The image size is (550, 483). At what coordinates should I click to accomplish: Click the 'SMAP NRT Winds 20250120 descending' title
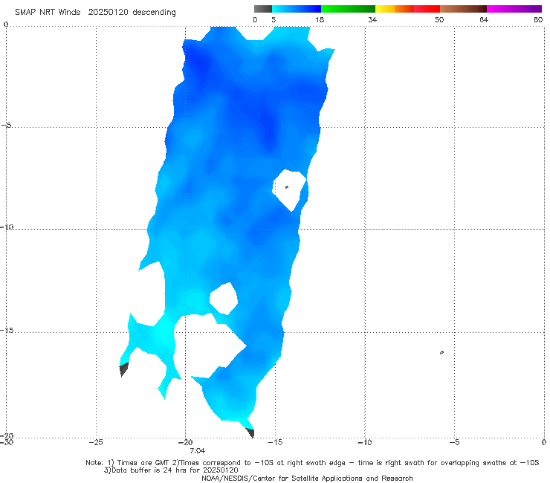click(95, 12)
